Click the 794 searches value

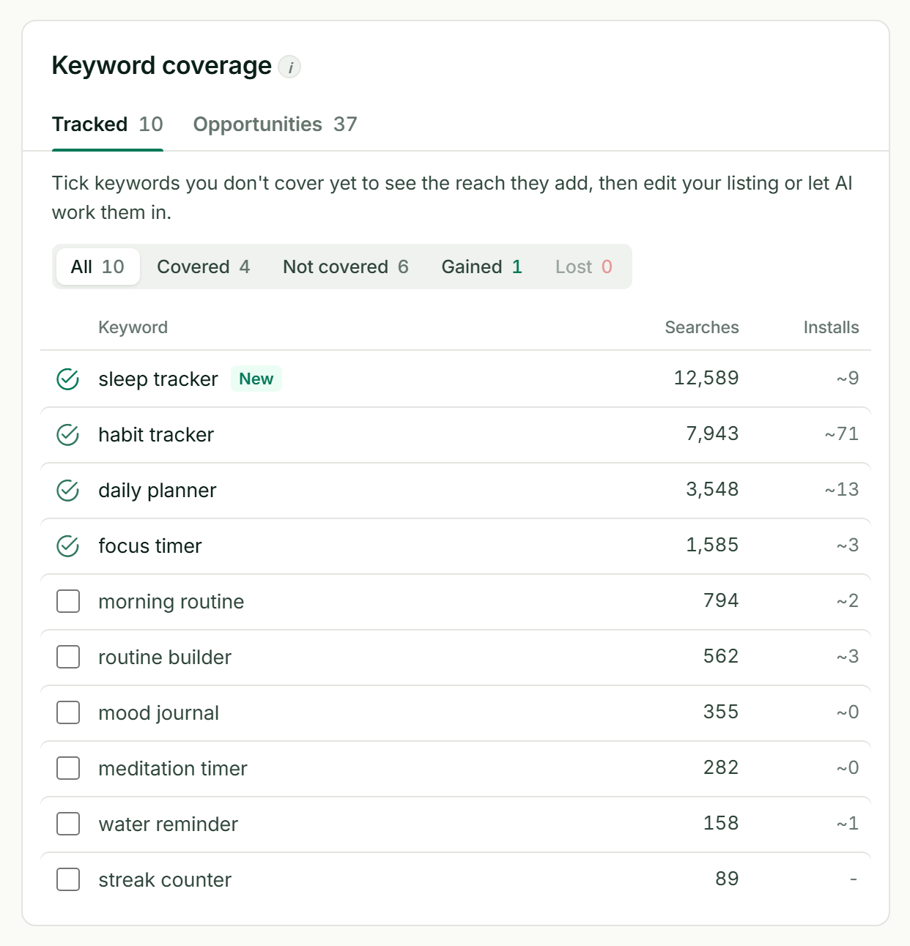pyautogui.click(x=721, y=600)
